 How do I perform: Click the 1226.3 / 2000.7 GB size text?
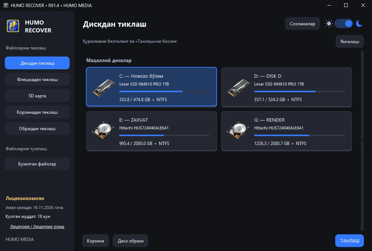pyautogui.click(x=272, y=144)
